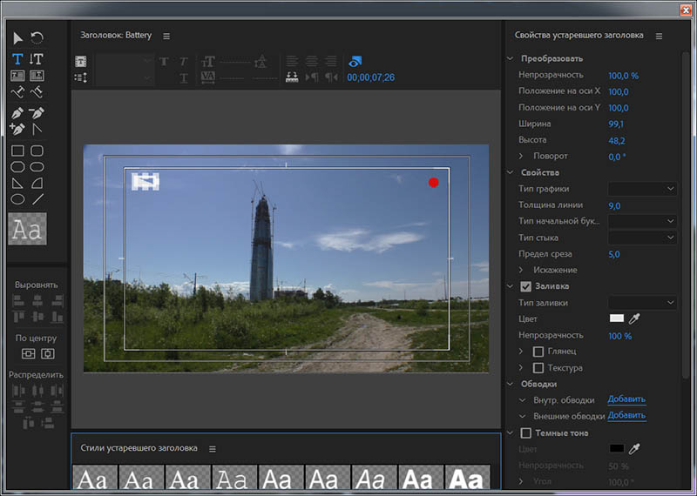
Task: Open the Тип графики dropdown
Action: 642,189
